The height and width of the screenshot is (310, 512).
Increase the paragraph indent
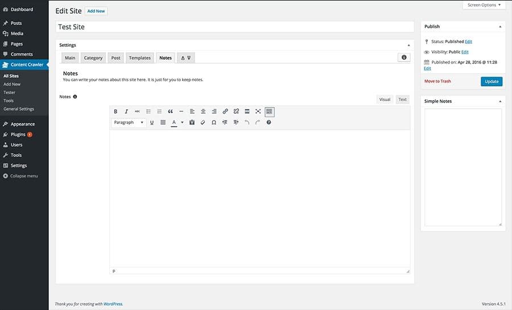point(236,122)
